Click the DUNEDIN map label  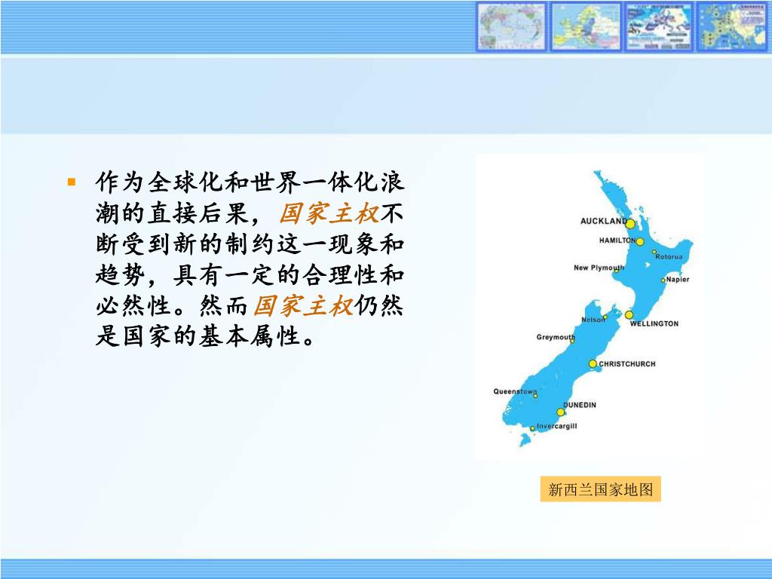580,405
